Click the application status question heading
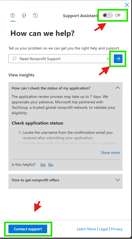This screenshot has width=132, height=239. point(51,88)
